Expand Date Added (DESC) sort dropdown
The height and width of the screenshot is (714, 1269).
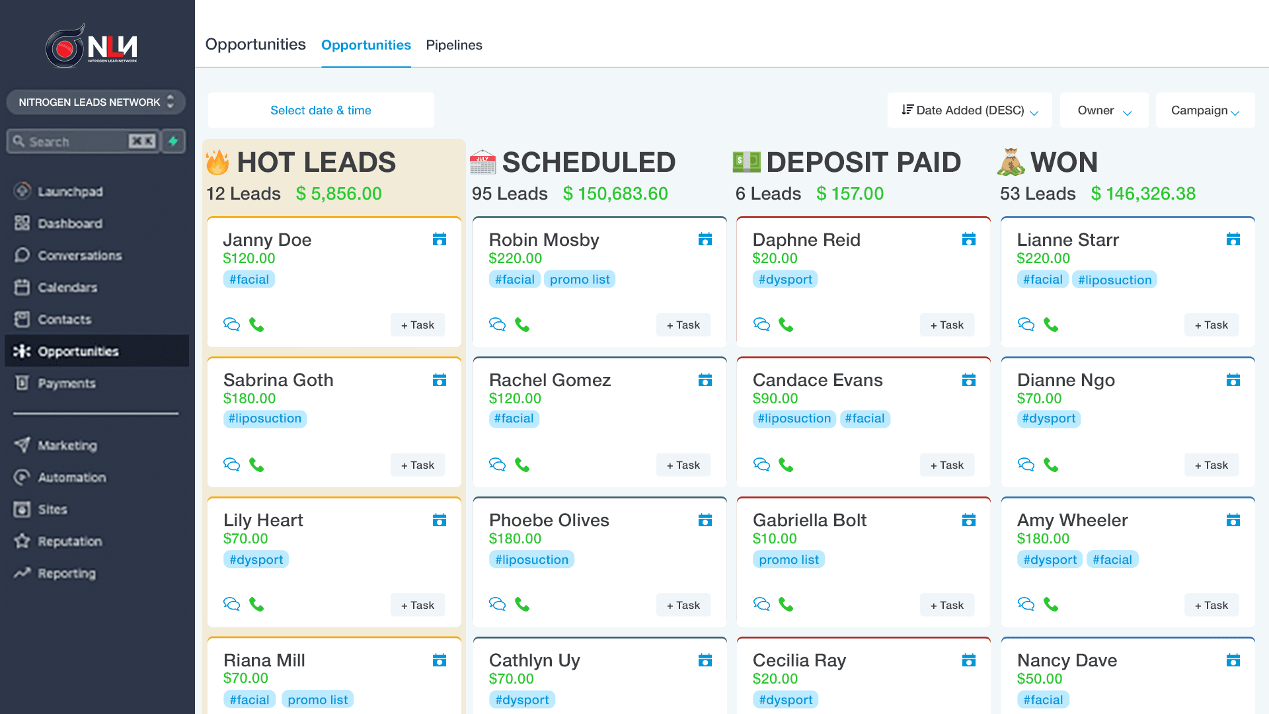[x=969, y=110]
